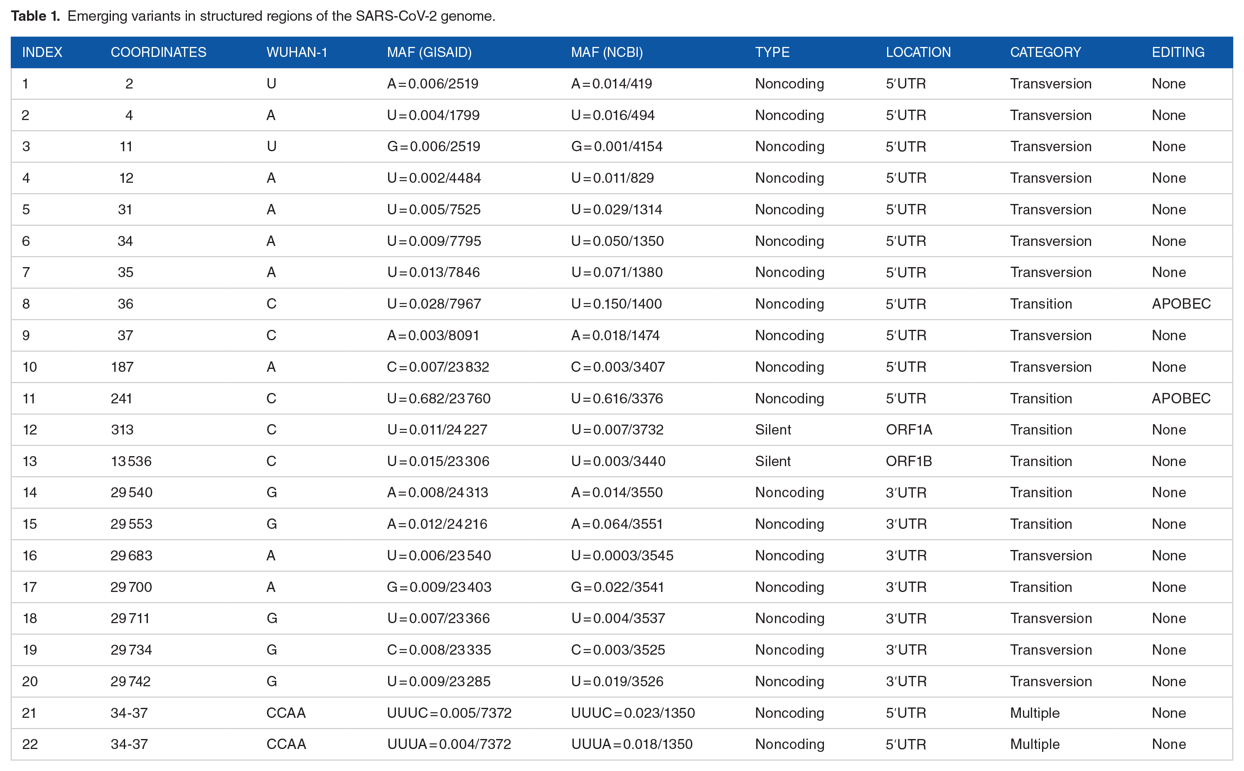1244x771 pixels.
Task: Click UUUA=0.018/1350 NCBI cell
Action: click(632, 744)
